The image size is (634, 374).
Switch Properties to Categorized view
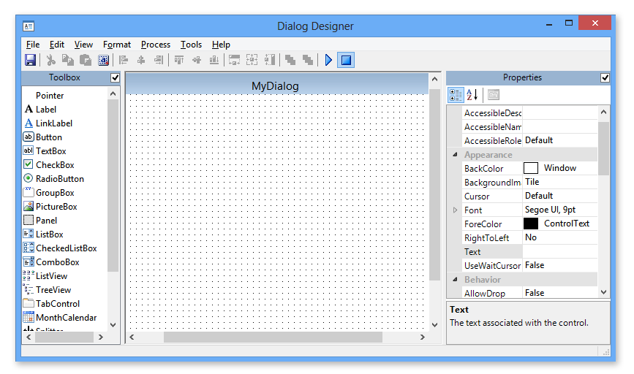[x=455, y=94]
